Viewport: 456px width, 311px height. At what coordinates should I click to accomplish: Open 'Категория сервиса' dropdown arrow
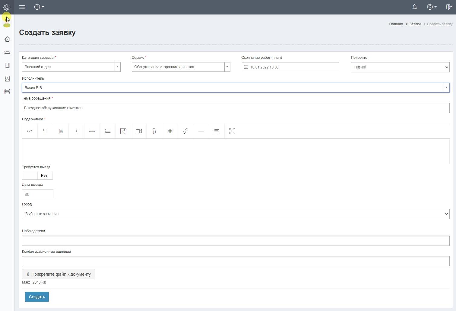117,67
